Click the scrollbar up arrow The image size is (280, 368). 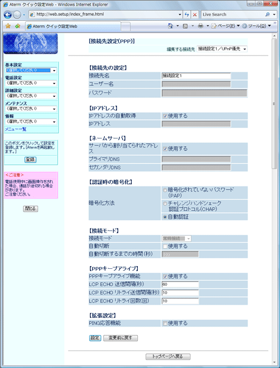click(274, 36)
